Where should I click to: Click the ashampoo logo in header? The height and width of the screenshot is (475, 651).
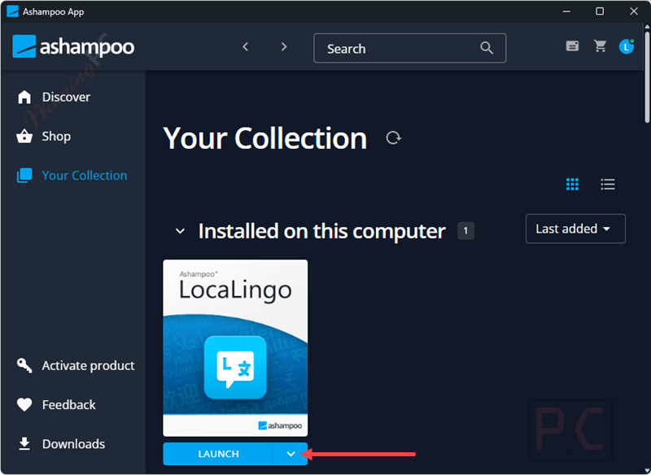click(x=73, y=47)
